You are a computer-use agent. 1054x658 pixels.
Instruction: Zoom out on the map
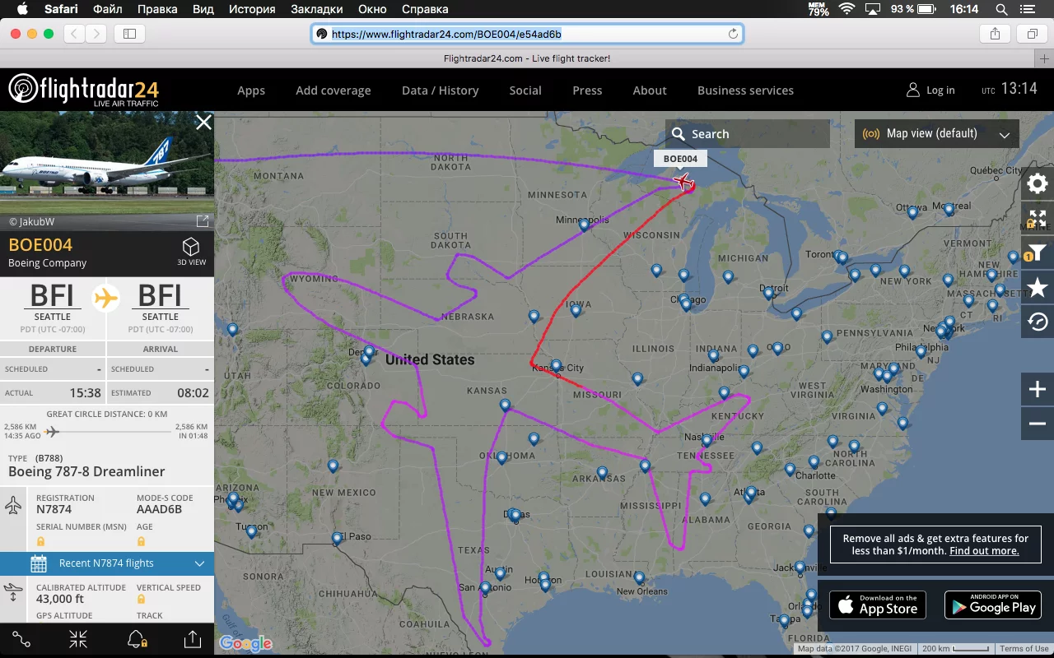point(1038,424)
